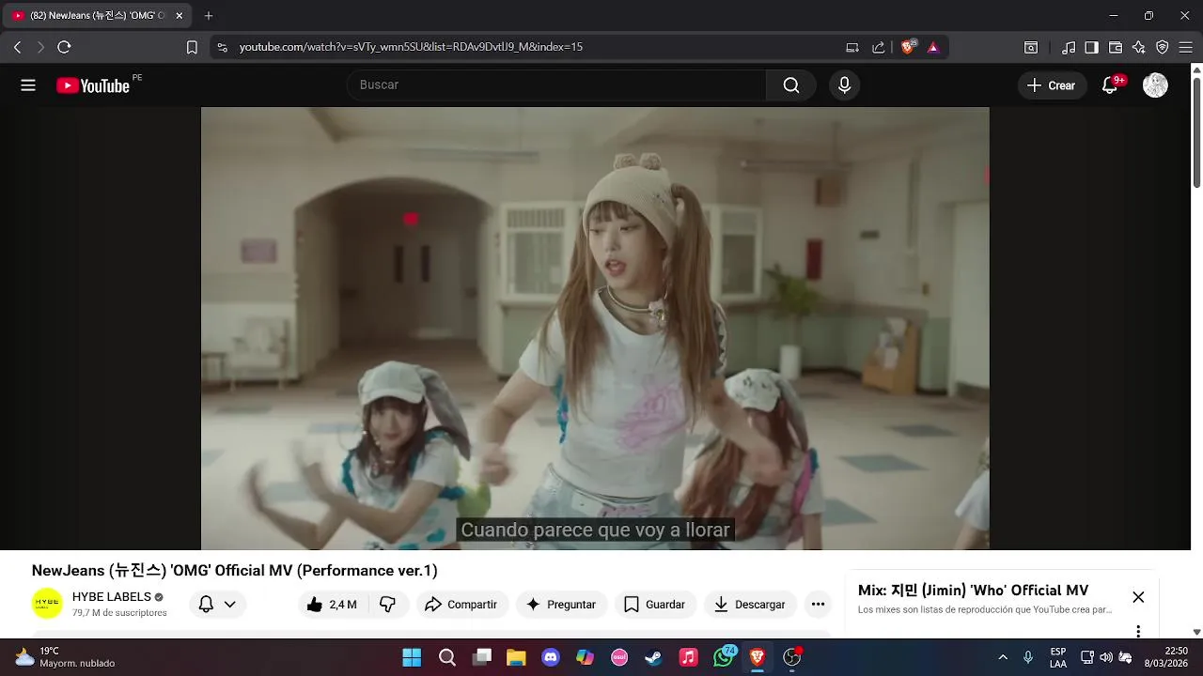Open Apple Music from taskbar

pos(688,657)
